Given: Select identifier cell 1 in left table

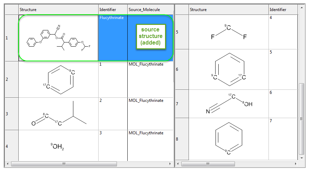Looking at the screenshot, I should coord(113,79).
